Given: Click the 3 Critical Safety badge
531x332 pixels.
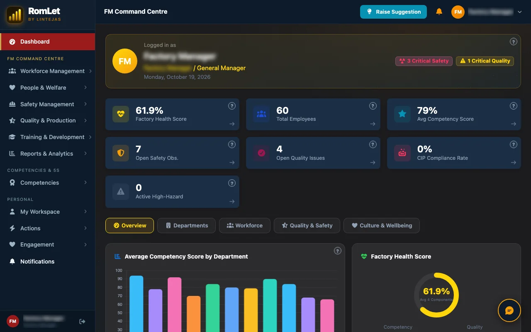Looking at the screenshot, I should tap(424, 61).
